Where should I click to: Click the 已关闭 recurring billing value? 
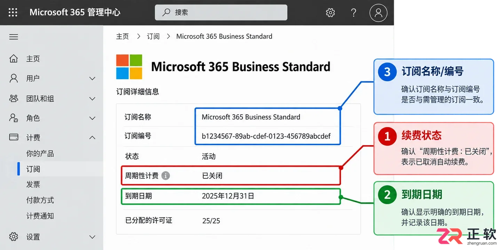(212, 176)
